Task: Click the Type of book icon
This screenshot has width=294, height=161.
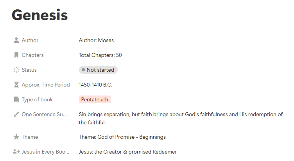Action: 16,99
